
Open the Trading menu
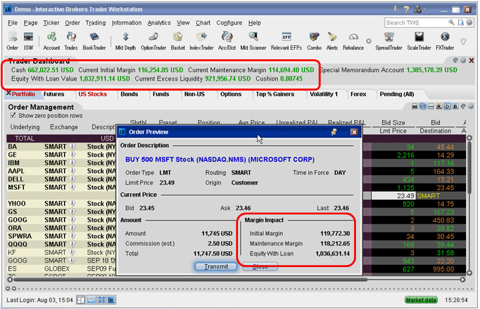(95, 23)
